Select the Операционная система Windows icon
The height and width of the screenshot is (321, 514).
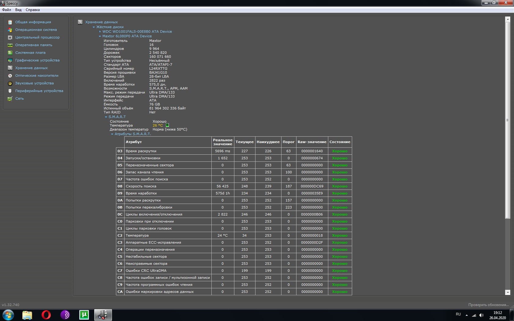[10, 30]
